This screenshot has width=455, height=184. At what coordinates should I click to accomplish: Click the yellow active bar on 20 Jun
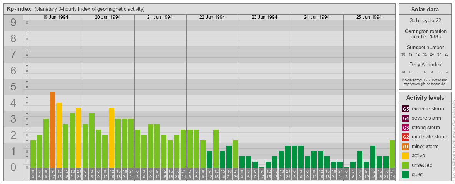[111, 138]
